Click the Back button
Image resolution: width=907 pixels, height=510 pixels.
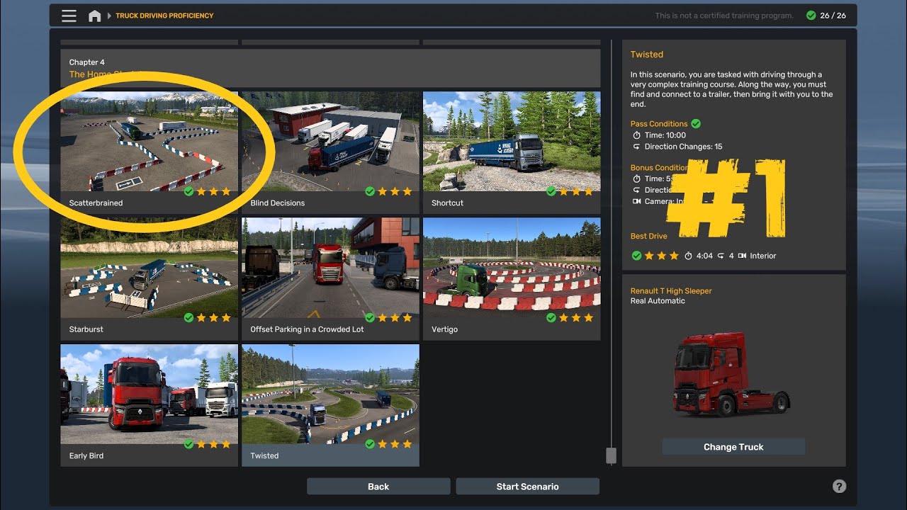pos(378,487)
